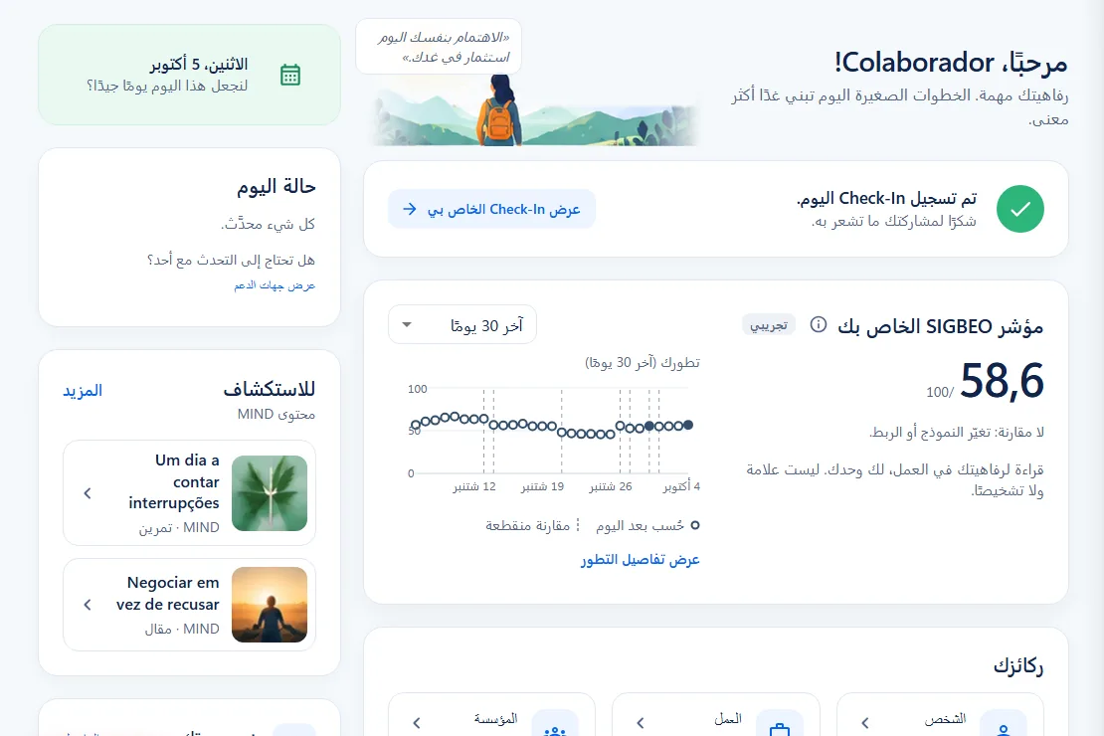1104x736 pixels.
Task: Click the briefcase icon on العمل pillar
Action: [780, 729]
